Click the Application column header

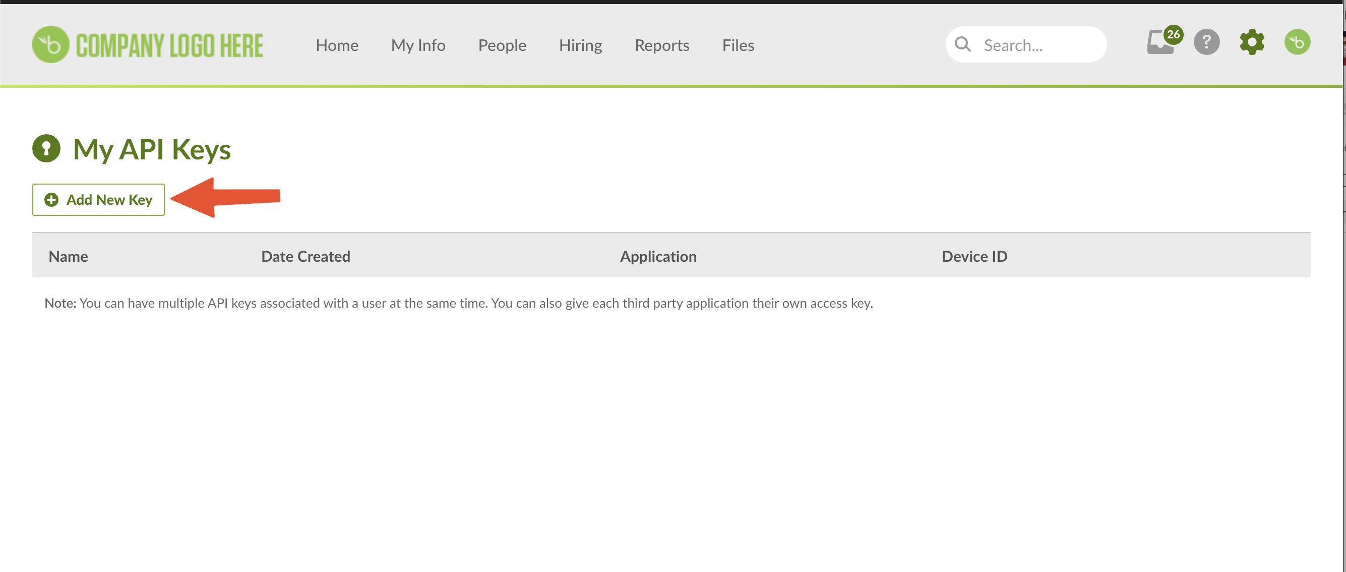[x=658, y=256]
